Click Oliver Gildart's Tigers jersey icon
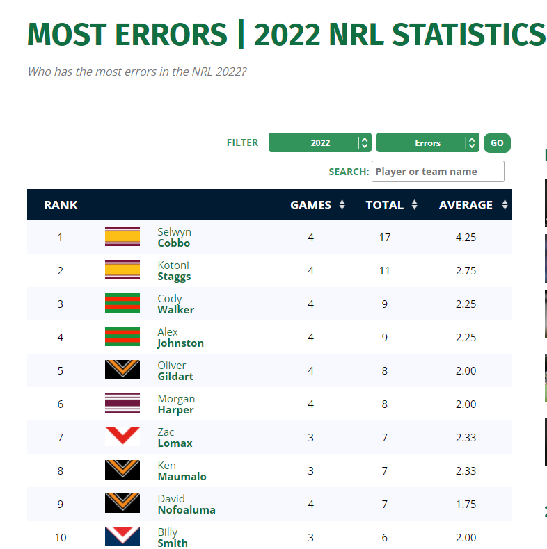The image size is (547, 549). click(x=122, y=370)
